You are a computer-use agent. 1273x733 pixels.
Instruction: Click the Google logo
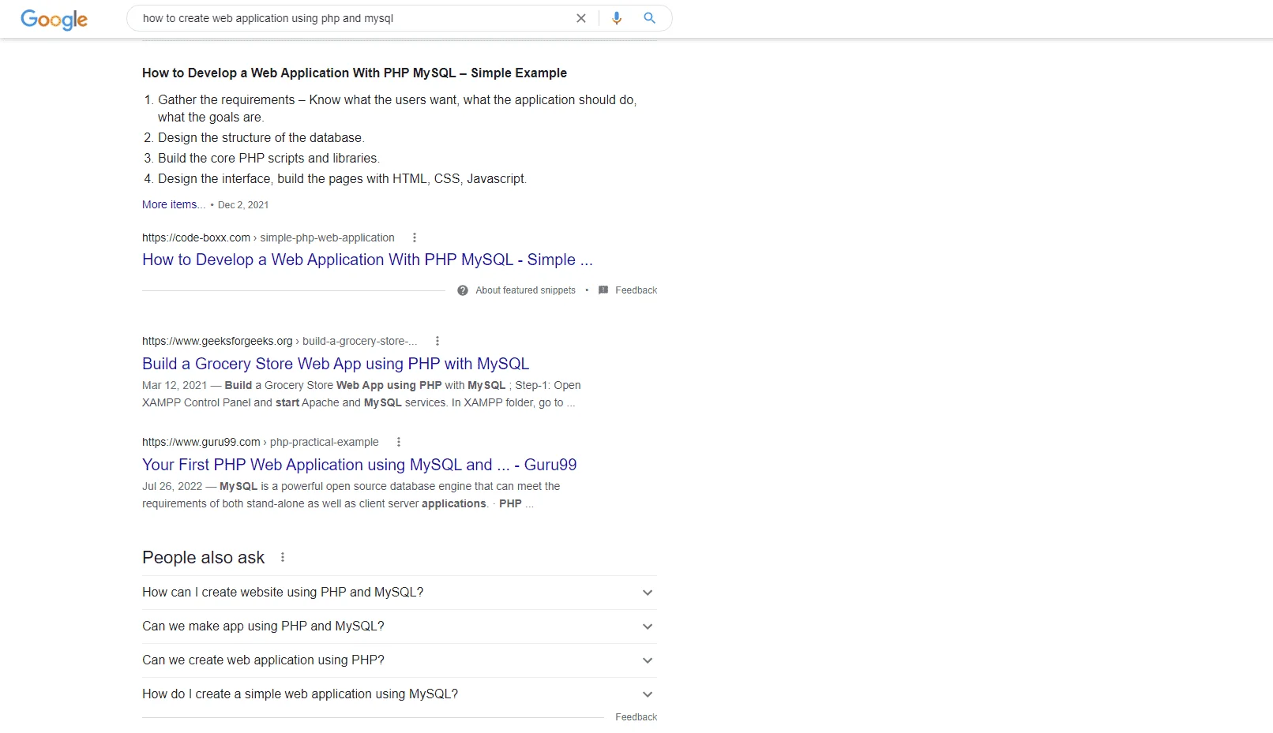54,19
